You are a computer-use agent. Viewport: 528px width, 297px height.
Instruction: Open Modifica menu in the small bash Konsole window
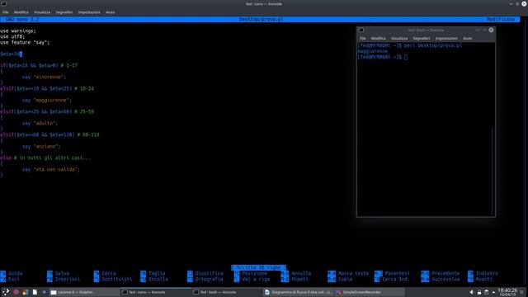379,39
